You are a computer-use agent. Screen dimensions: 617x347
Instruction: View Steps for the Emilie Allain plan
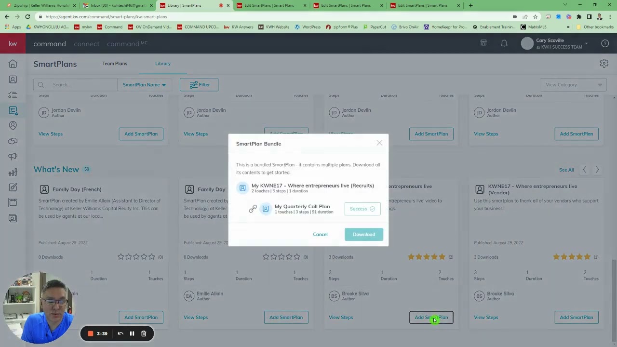[196, 317]
